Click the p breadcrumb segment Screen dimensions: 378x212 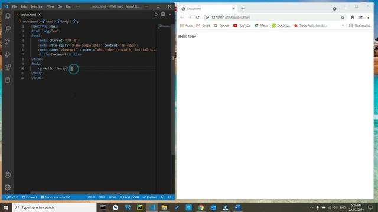pos(76,21)
